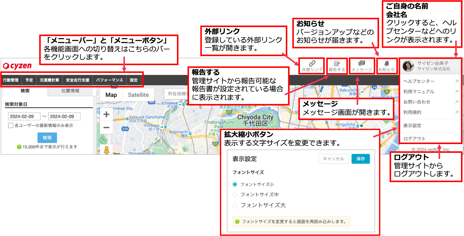Click the 報告する report icon
Viewport: 464px width, 236px height.
coord(337,66)
